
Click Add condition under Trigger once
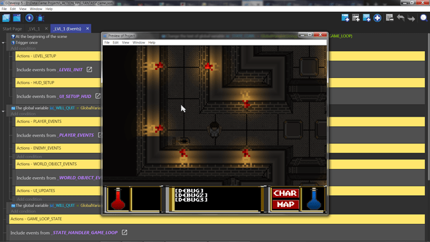tap(23, 48)
